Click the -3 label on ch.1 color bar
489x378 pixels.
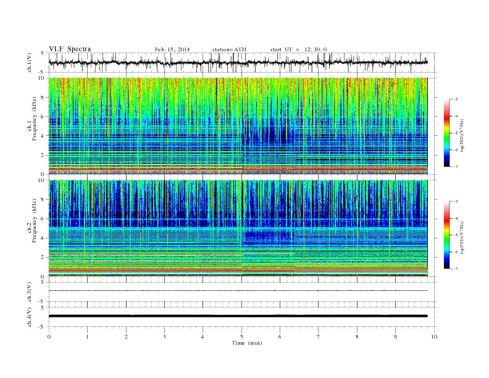(456, 99)
